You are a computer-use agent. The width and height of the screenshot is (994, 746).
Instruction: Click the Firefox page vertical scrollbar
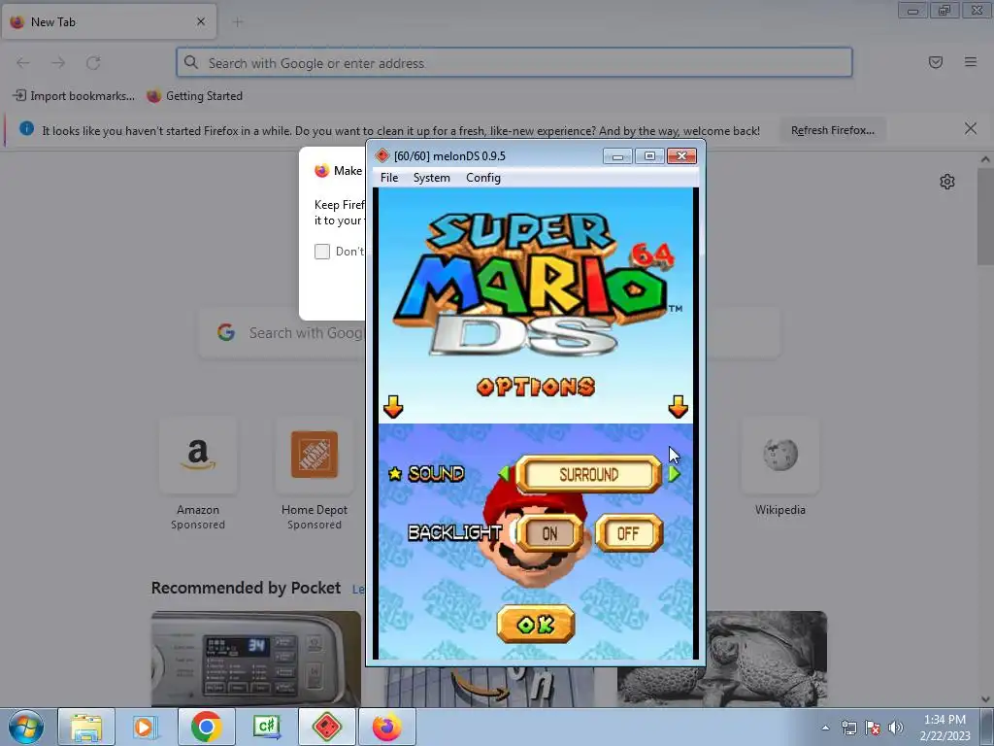pos(985,216)
